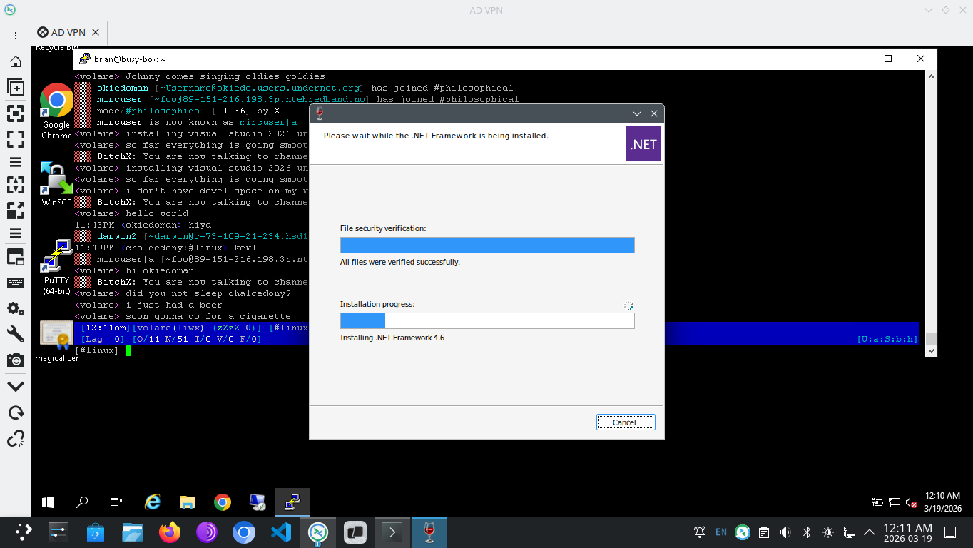Image resolution: width=973 pixels, height=548 pixels.
Task: Toggle the muted speaker in remote tray
Action: [x=911, y=502]
